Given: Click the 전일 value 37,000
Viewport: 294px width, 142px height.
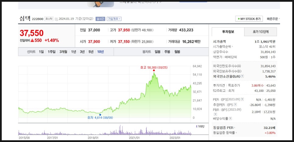Looking at the screenshot, I should [94, 30].
